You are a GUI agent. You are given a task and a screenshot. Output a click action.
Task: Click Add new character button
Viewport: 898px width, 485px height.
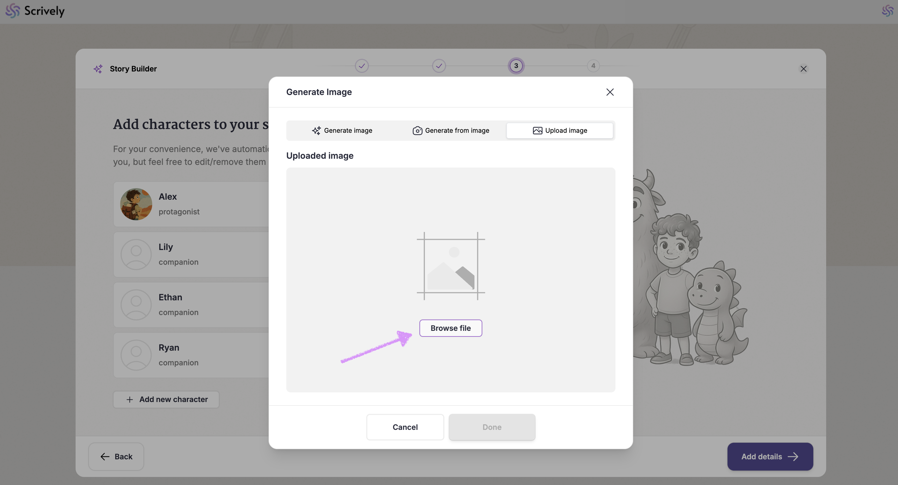point(166,399)
